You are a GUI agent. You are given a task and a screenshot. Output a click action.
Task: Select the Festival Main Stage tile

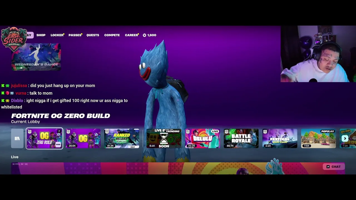pos(280,138)
